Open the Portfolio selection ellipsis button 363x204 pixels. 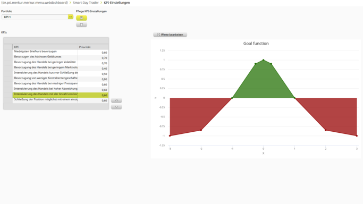71,17
